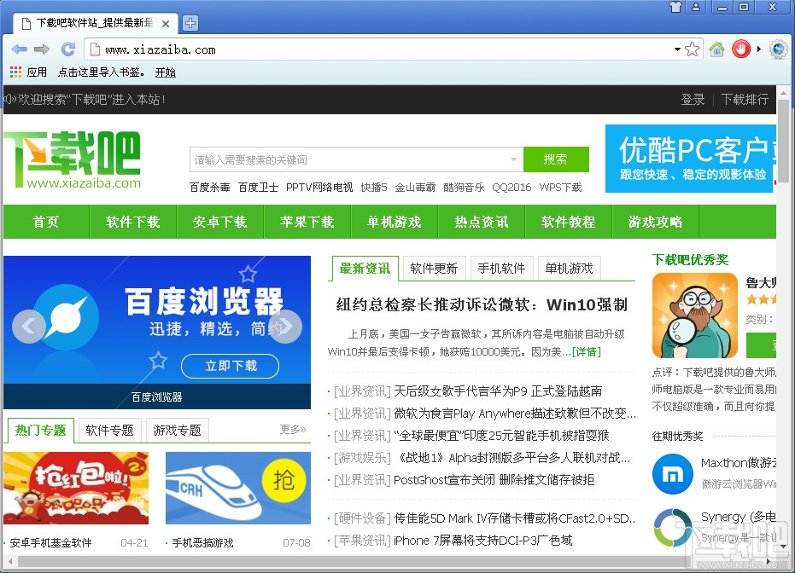
Task: Click the PPTV网络电视 hot keyword
Action: [x=319, y=188]
